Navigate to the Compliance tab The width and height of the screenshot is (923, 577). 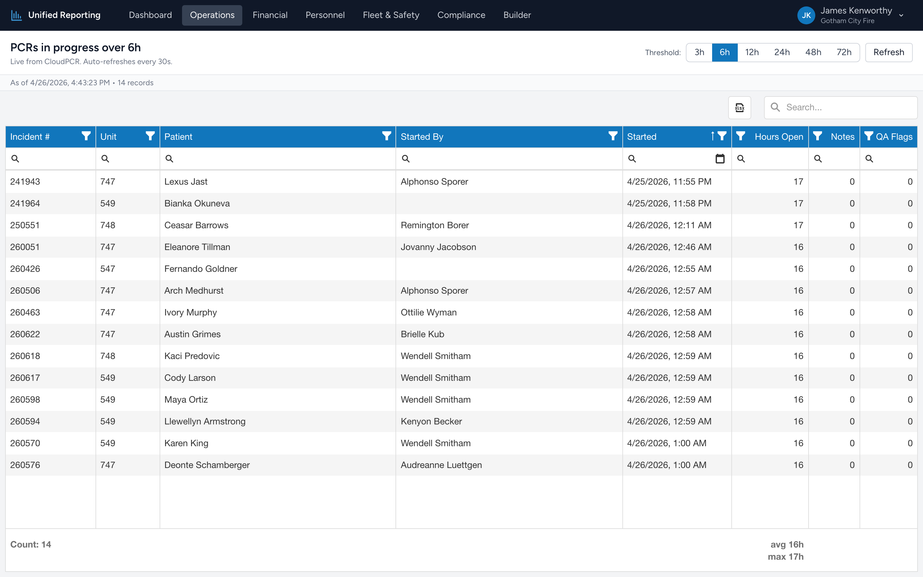click(461, 15)
